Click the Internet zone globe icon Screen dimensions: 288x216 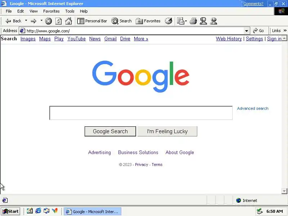238,201
